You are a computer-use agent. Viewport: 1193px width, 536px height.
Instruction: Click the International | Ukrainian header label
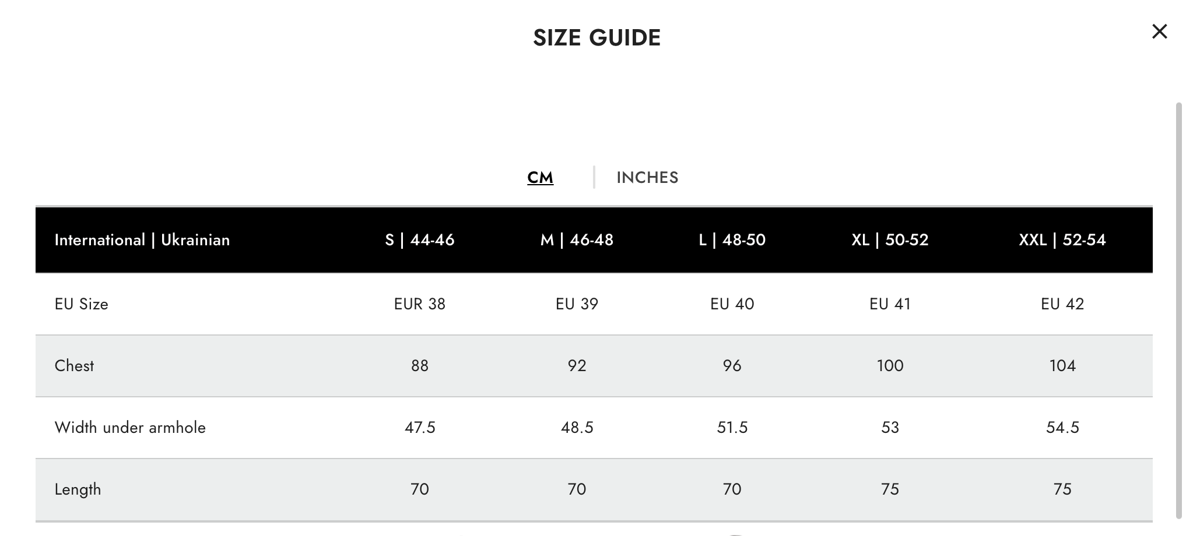(142, 240)
